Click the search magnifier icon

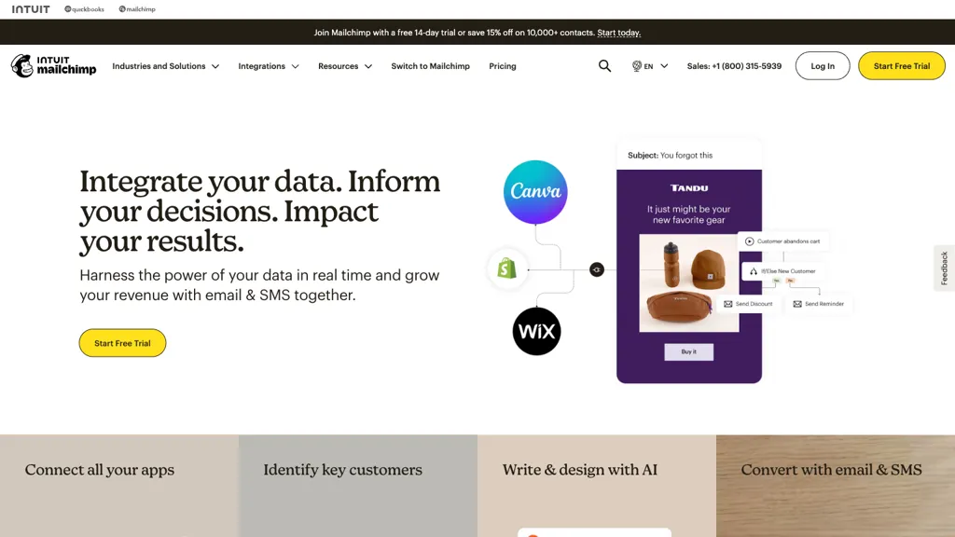604,65
